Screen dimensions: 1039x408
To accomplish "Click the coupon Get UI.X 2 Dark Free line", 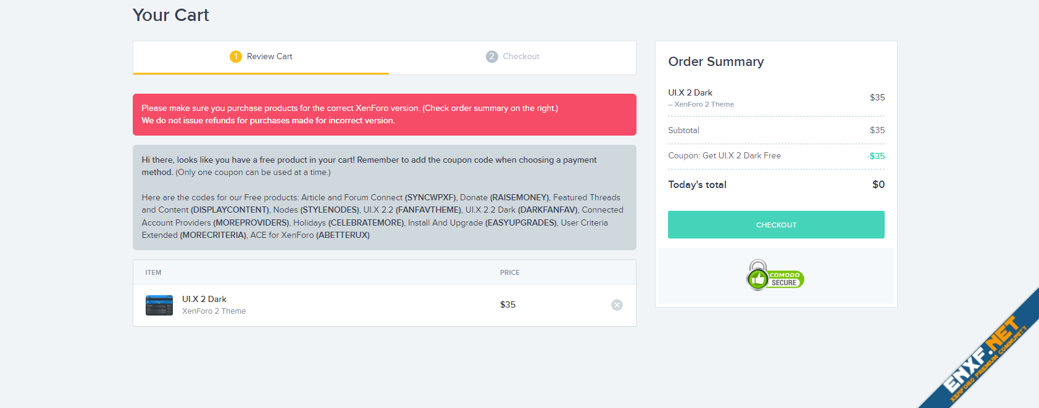I will (724, 155).
